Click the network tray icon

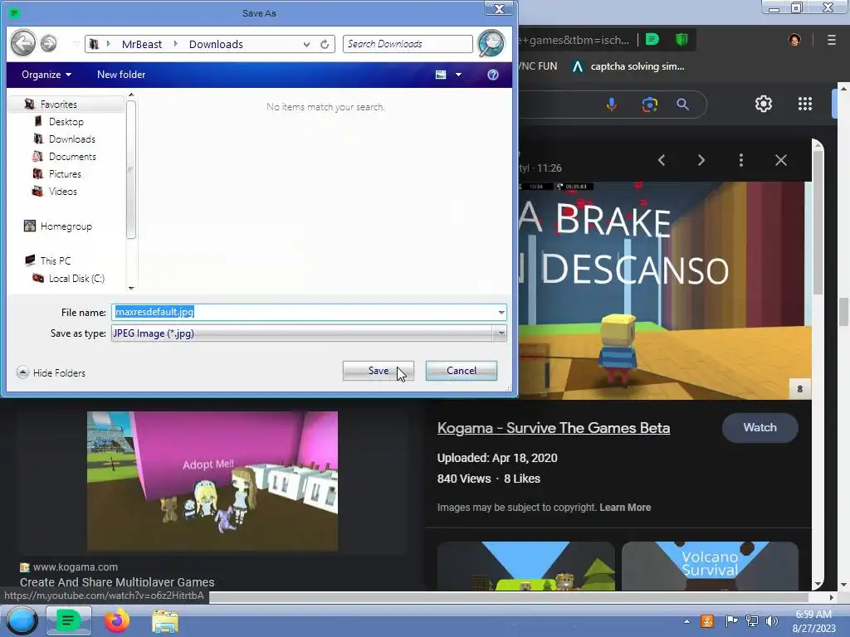click(x=752, y=621)
